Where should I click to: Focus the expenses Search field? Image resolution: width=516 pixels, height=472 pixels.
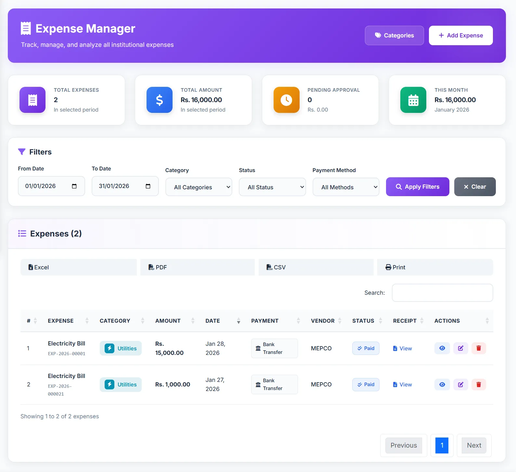pos(442,293)
